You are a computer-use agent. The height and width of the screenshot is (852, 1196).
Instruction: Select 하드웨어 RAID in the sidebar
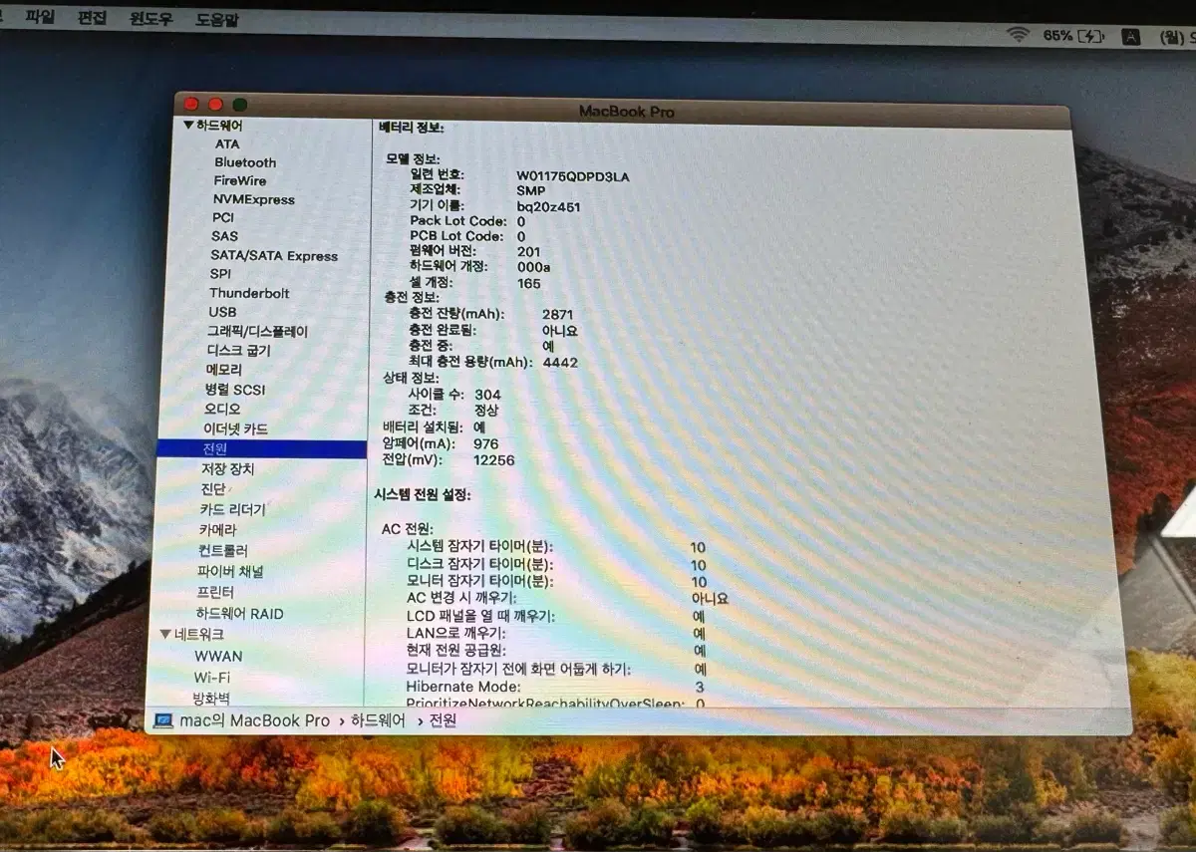239,613
